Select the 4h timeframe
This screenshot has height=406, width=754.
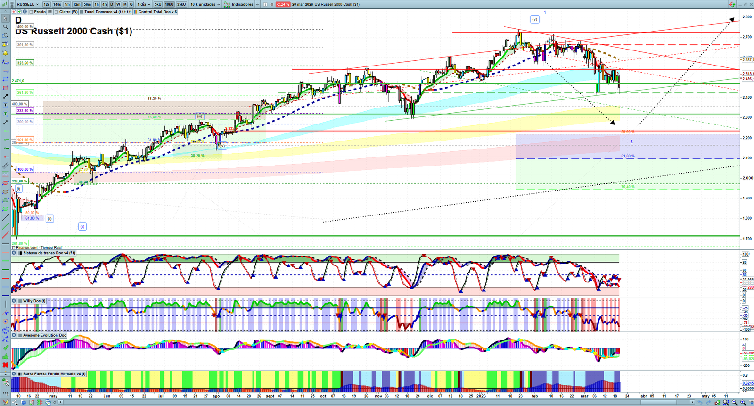tap(105, 4)
